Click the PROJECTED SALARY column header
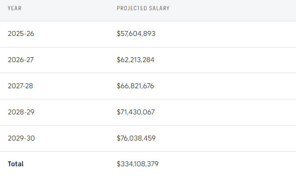296x176 pixels. pos(143,8)
